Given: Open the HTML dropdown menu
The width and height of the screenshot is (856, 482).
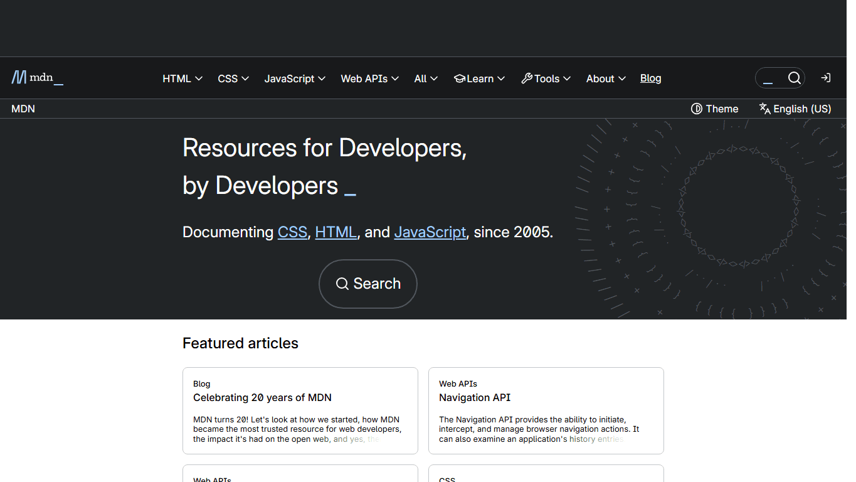Looking at the screenshot, I should point(182,78).
